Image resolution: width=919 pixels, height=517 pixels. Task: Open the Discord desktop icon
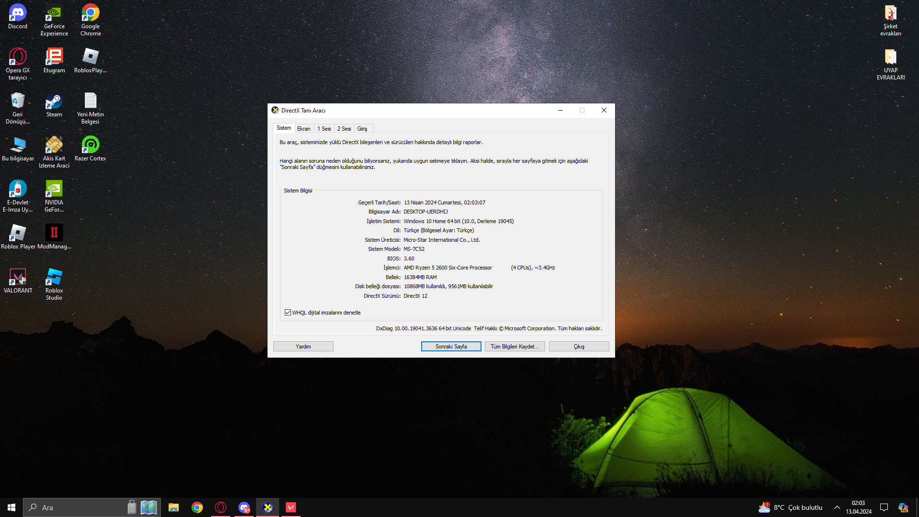tap(18, 14)
